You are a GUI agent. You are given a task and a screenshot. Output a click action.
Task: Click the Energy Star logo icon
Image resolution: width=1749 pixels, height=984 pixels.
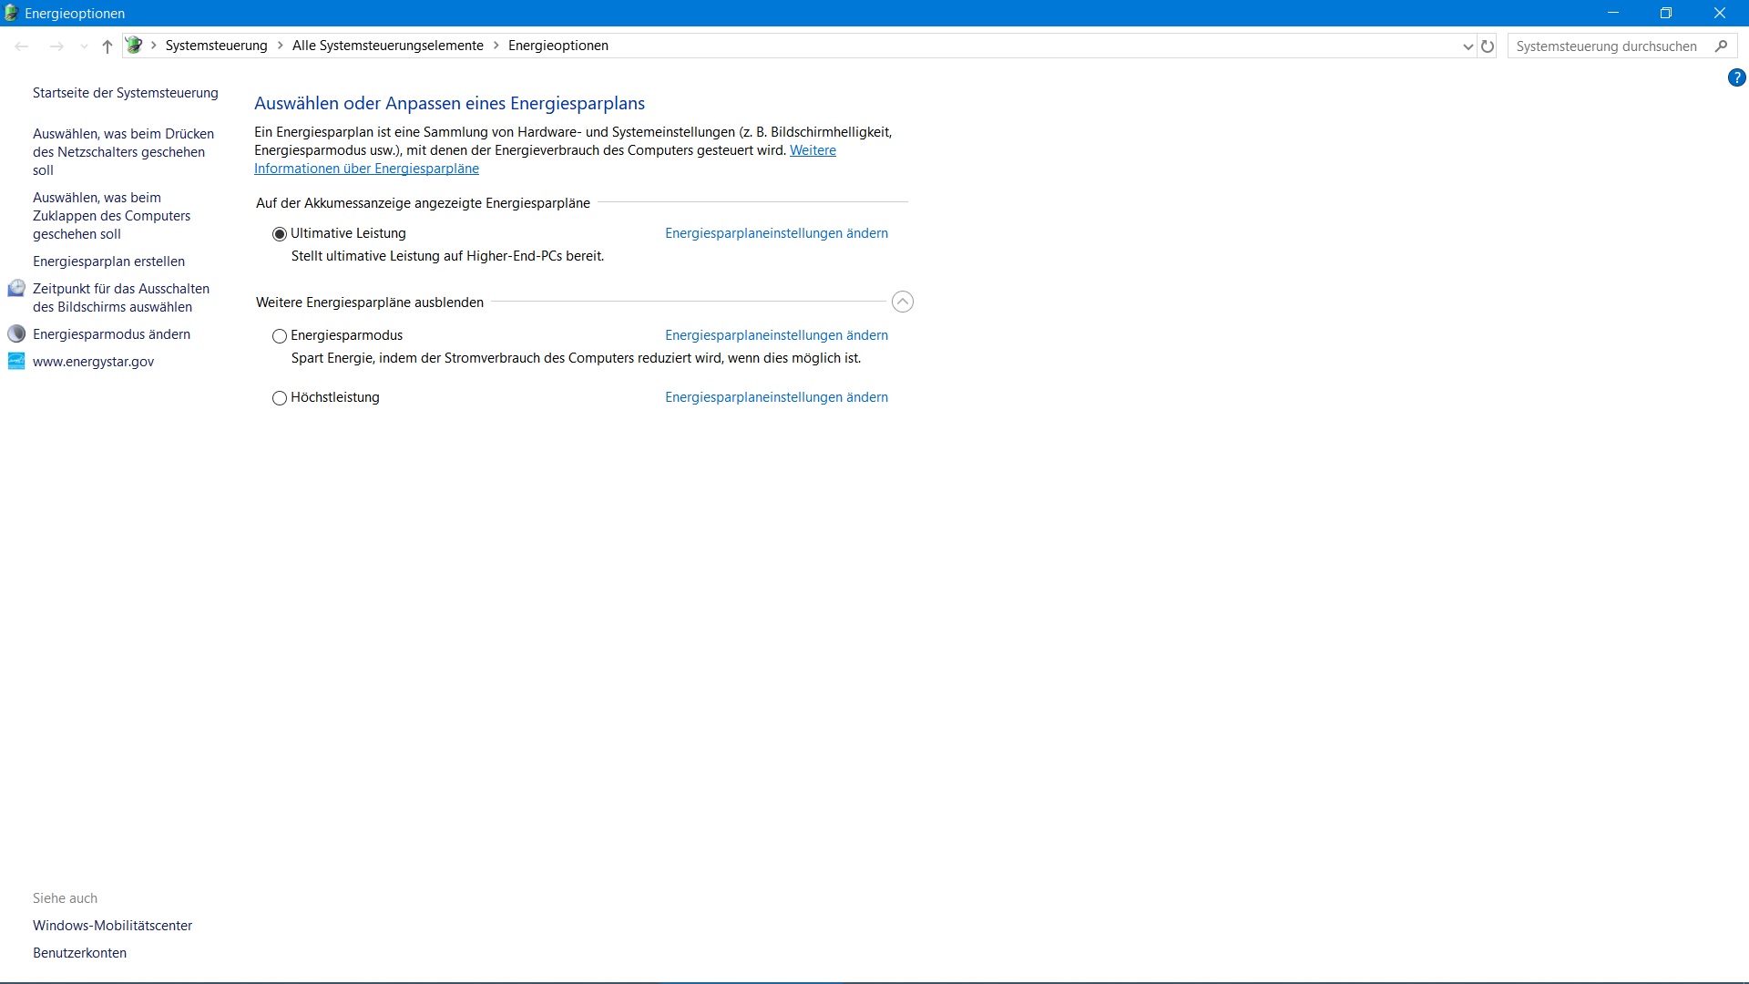[x=16, y=362]
